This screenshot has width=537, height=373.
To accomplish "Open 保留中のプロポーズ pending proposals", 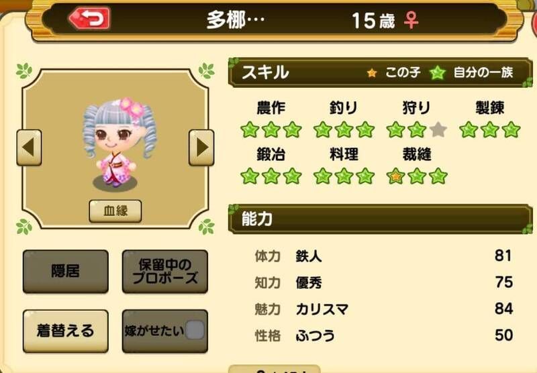I will point(165,271).
